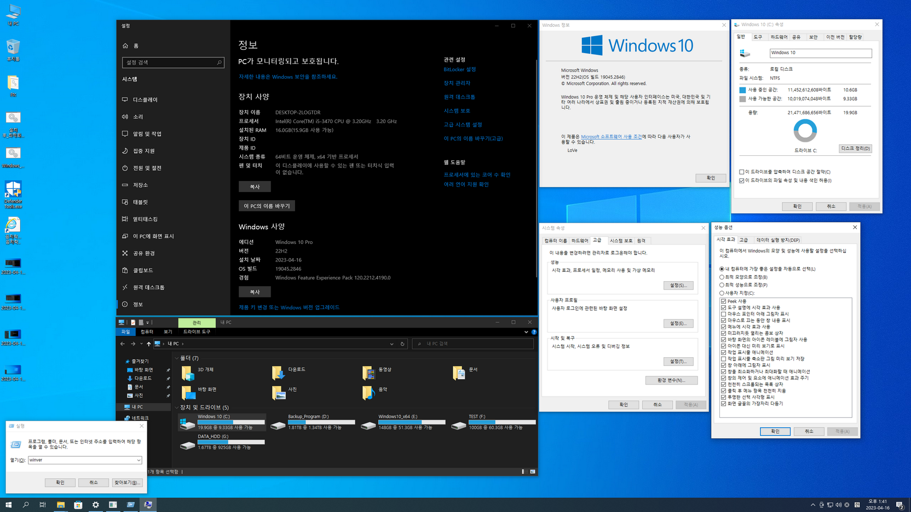Click the 사용 중인 공간 blue swatch
Viewport: 911px width, 512px height.
tap(742, 90)
